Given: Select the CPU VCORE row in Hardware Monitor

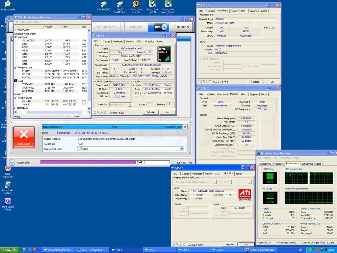Looking at the screenshot, I should [50, 41].
